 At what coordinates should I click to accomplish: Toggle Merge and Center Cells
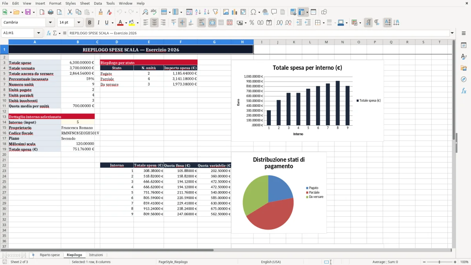click(x=212, y=23)
